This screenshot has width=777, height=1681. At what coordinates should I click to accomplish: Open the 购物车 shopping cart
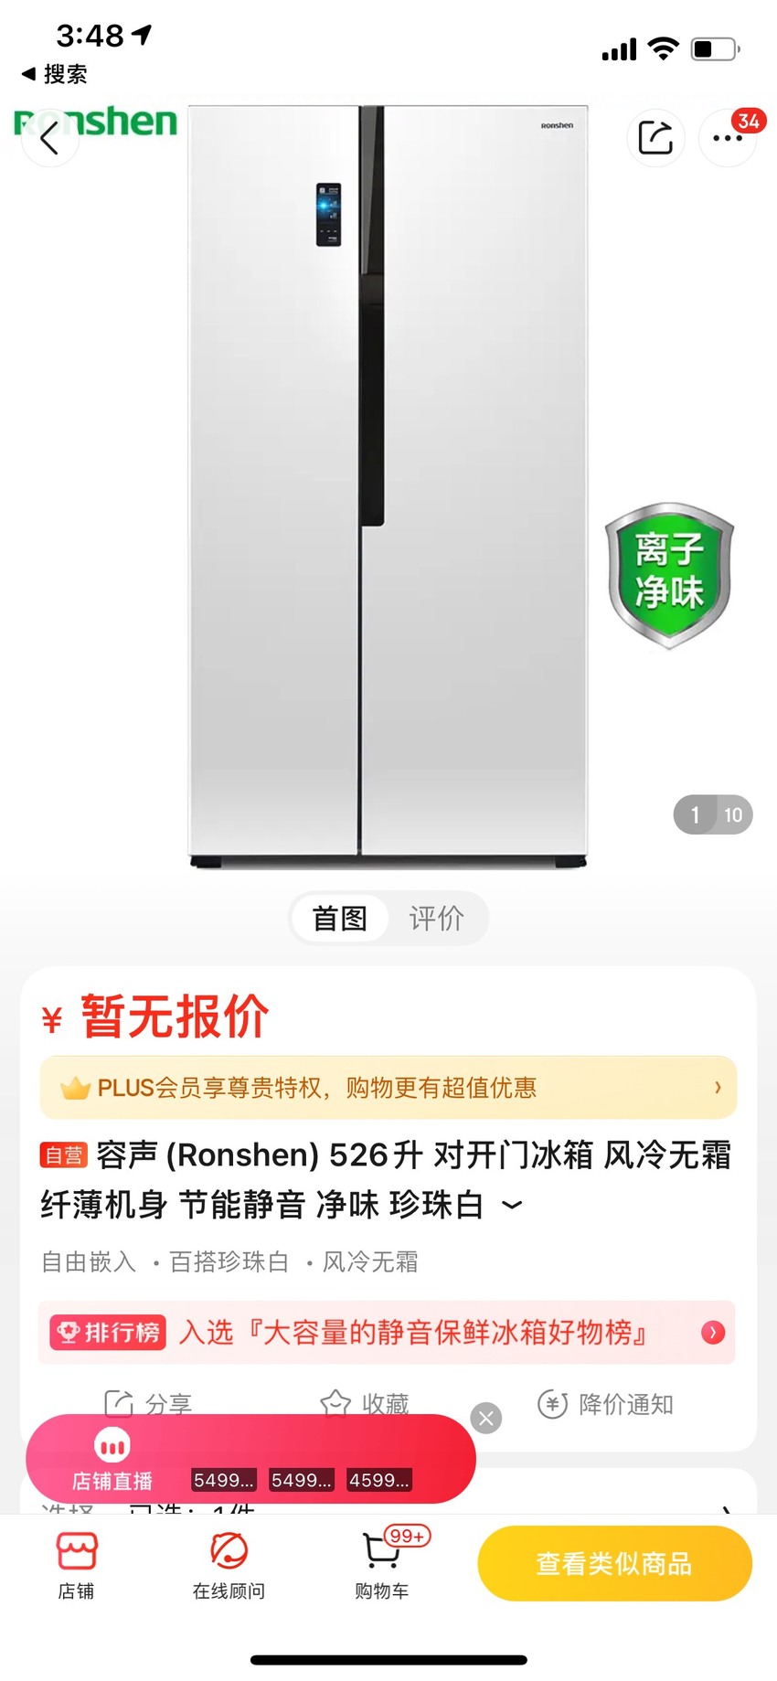[x=383, y=1565]
